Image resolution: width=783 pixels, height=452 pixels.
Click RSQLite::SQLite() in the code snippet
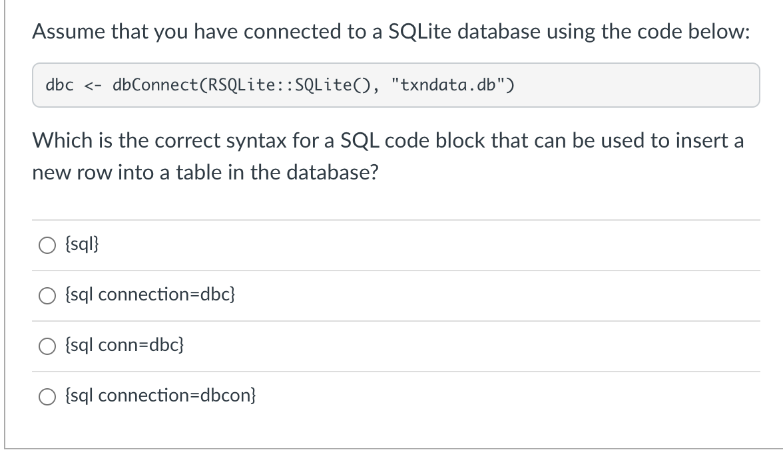click(289, 85)
